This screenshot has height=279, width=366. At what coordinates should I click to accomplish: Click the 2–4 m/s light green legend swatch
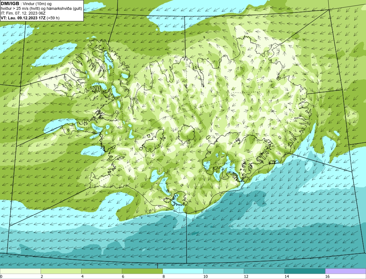(61, 271)
